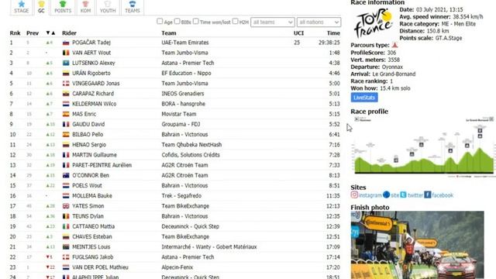Image resolution: width=496 pixels, height=279 pixels.
Task: Click the Time column header
Action: click(x=333, y=33)
